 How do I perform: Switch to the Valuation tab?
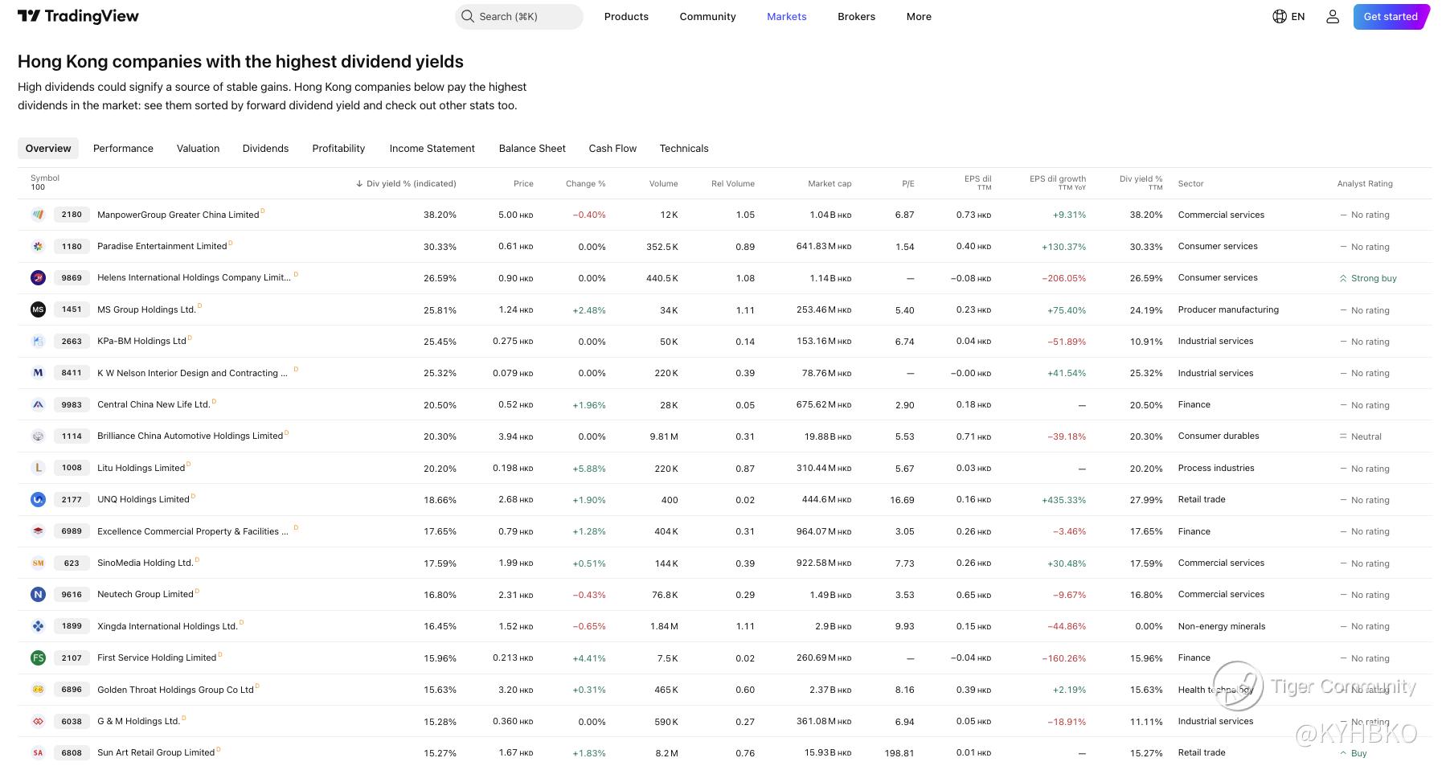(x=198, y=148)
